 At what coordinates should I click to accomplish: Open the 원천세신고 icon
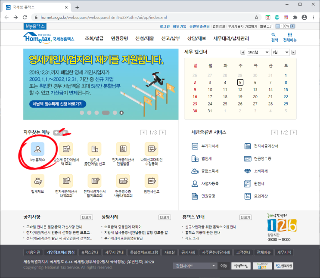tap(152, 181)
